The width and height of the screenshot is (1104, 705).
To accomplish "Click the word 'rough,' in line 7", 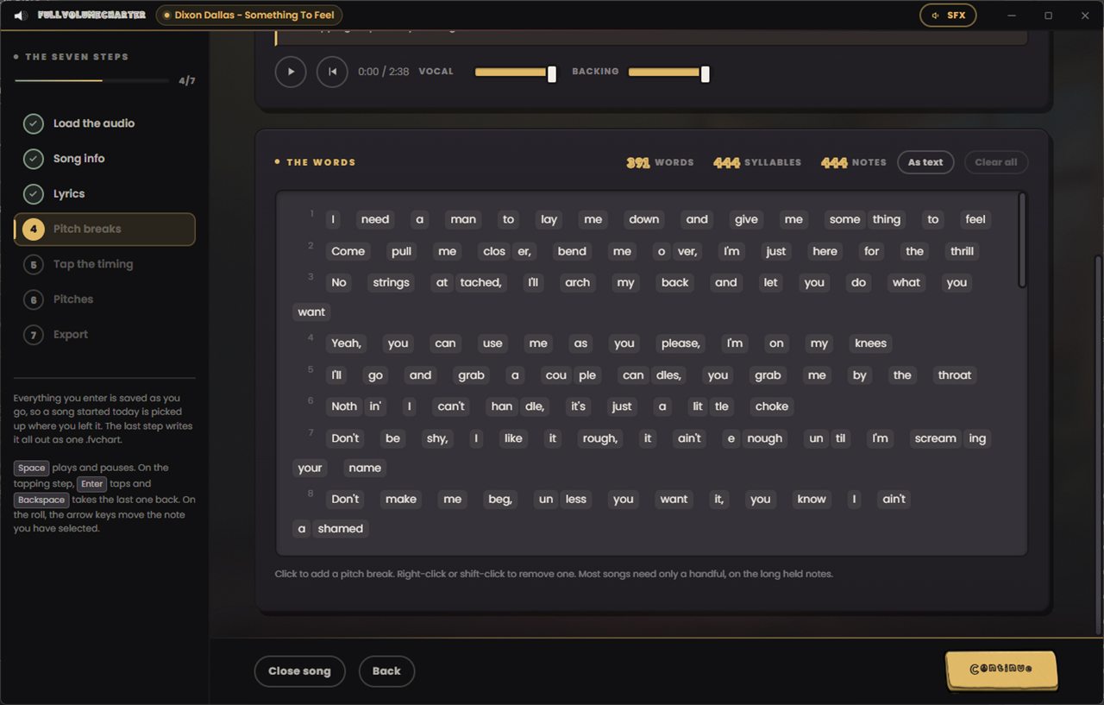I will click(600, 438).
